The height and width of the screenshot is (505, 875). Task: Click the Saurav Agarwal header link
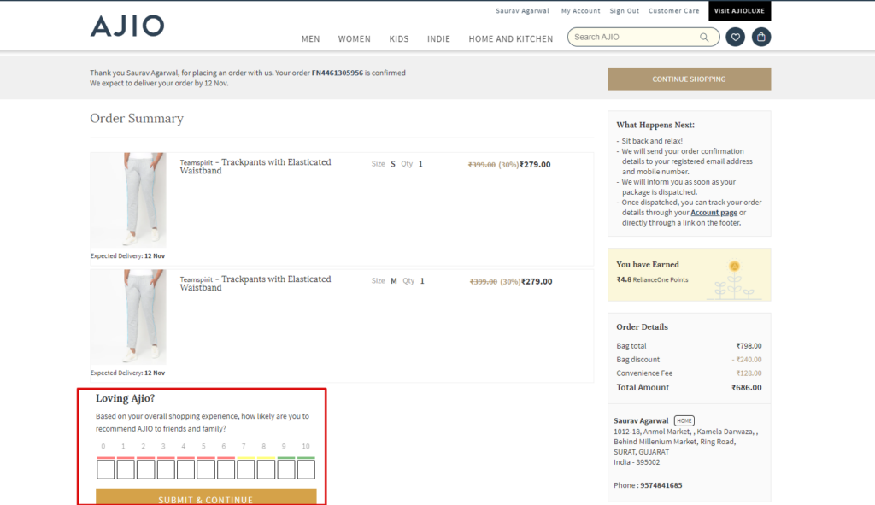click(522, 10)
